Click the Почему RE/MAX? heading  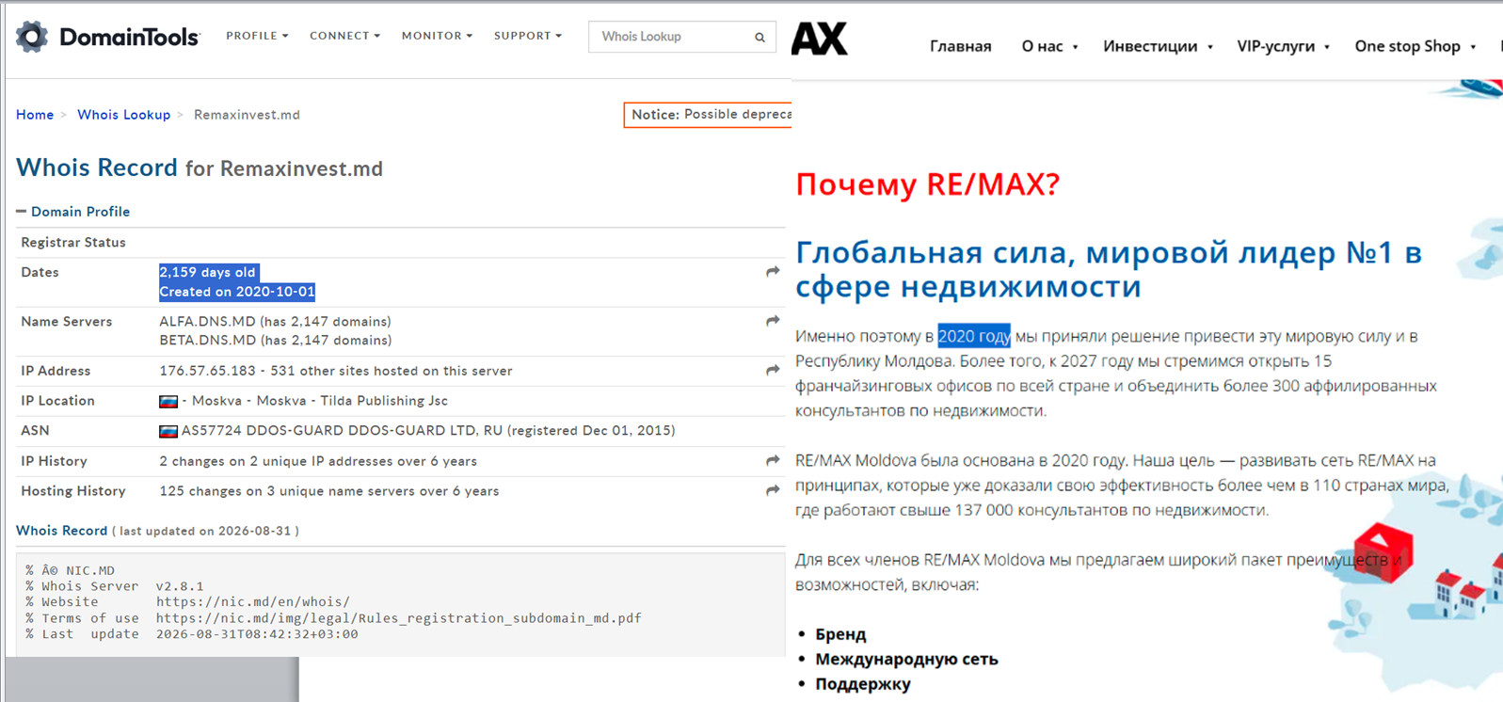(x=928, y=183)
